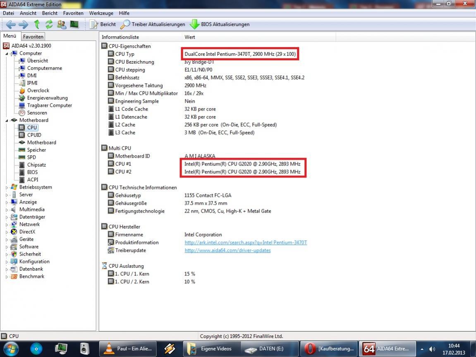Click the forward arrow toolbar icon
The width and height of the screenshot is (476, 357).
[24, 24]
